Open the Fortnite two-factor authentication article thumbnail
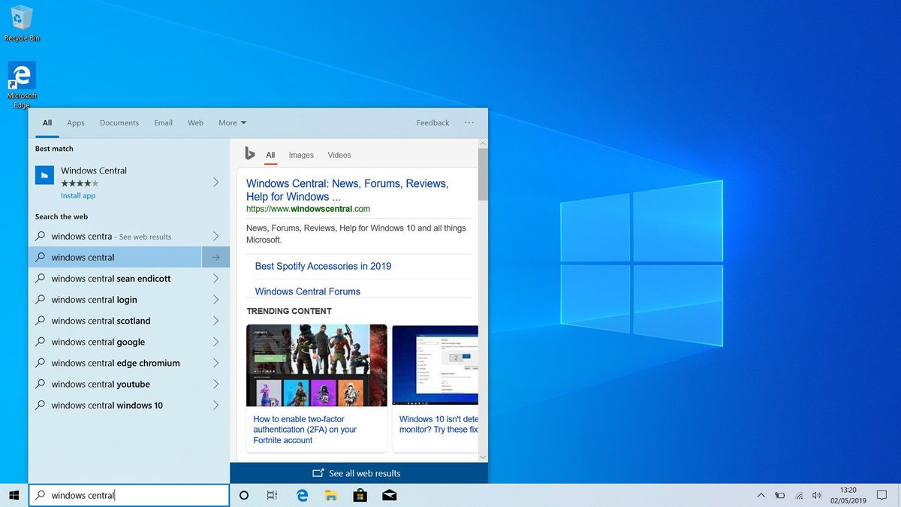 coord(316,365)
